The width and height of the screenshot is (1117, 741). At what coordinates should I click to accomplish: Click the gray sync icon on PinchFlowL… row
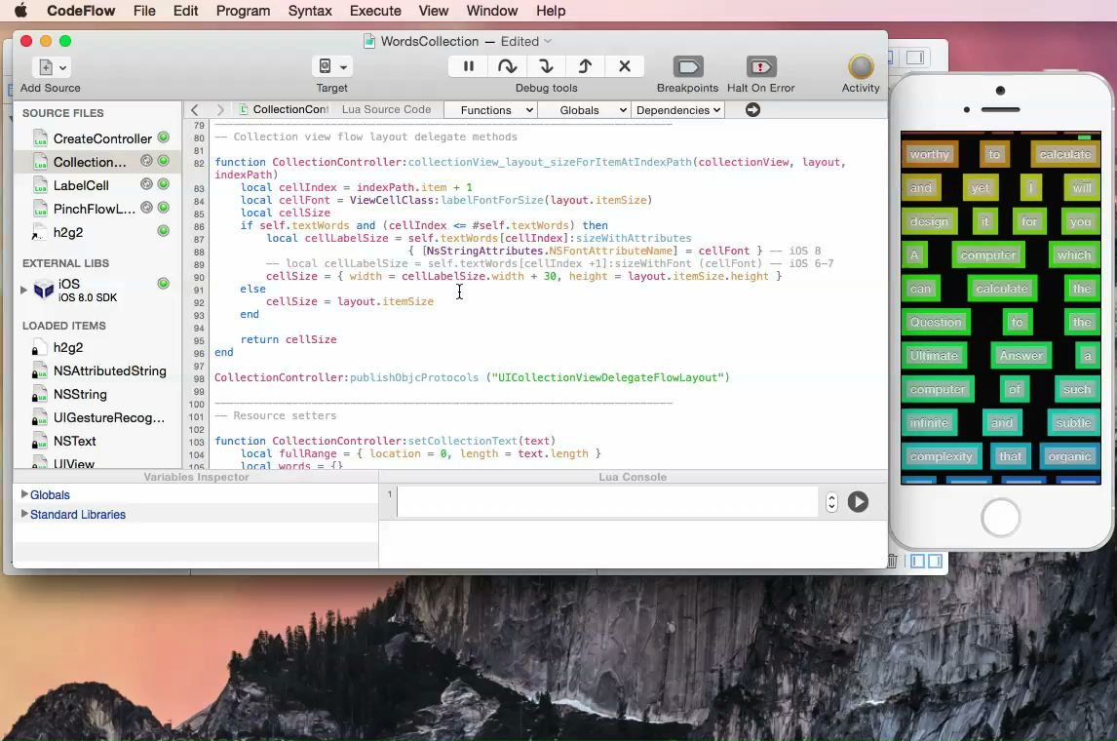coord(147,208)
